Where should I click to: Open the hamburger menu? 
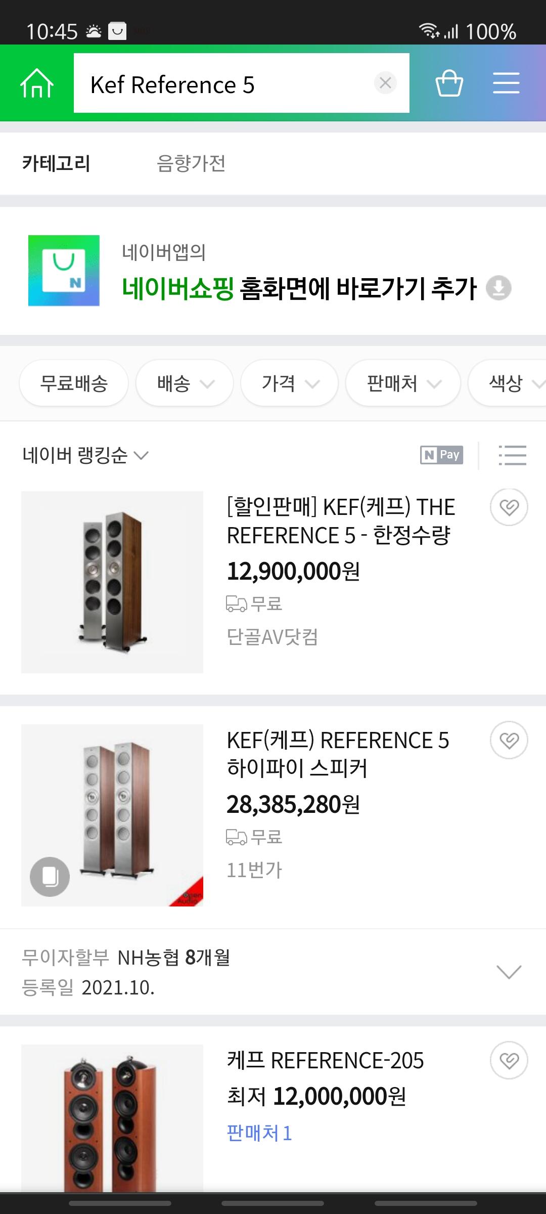click(506, 83)
